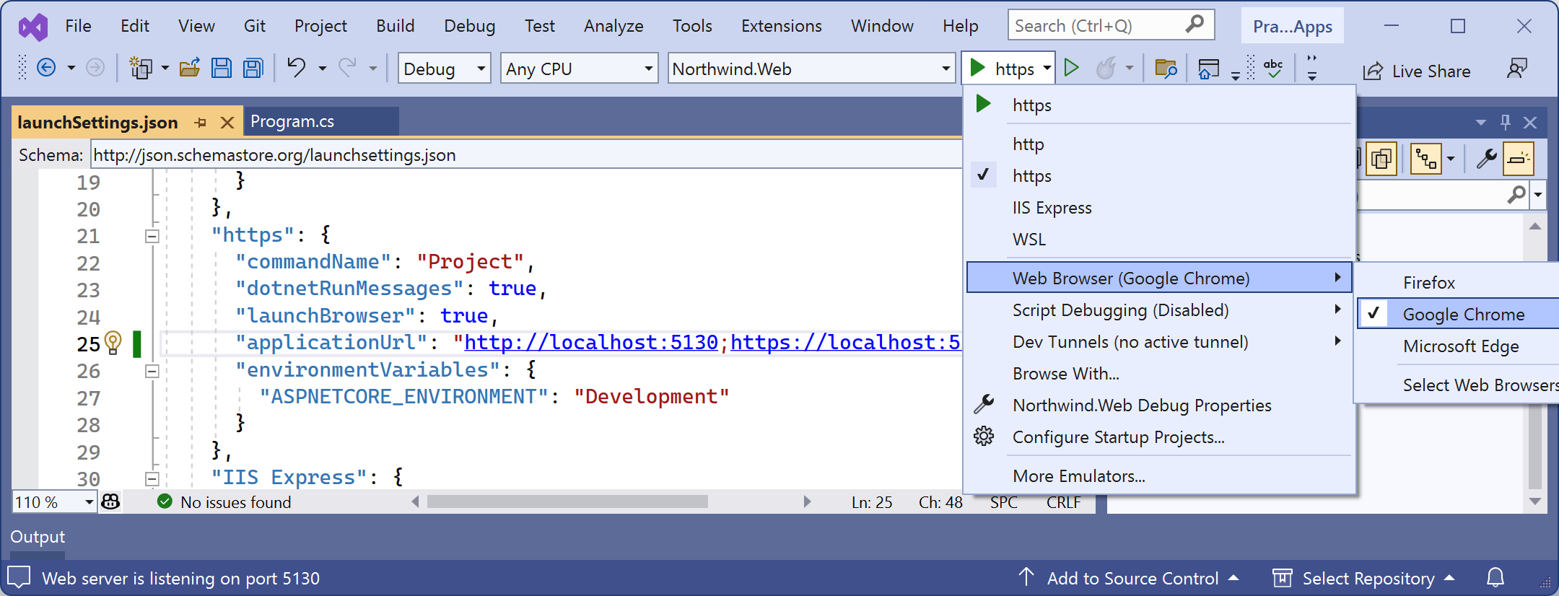Close the launchSettings.json tab
The width and height of the screenshot is (1559, 596).
click(227, 123)
